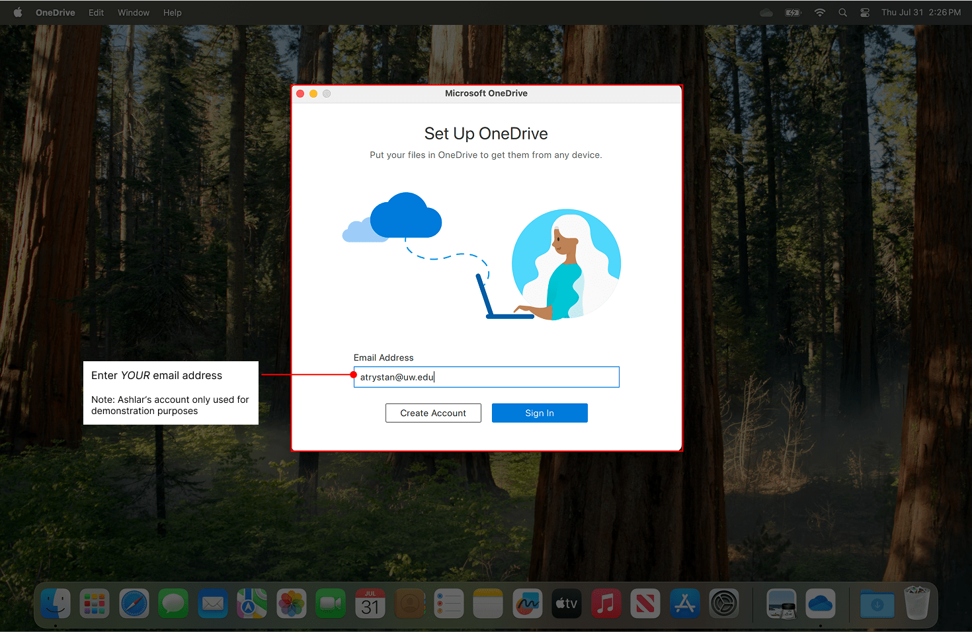Click the OneDrive cloud icon in menu bar

point(766,13)
